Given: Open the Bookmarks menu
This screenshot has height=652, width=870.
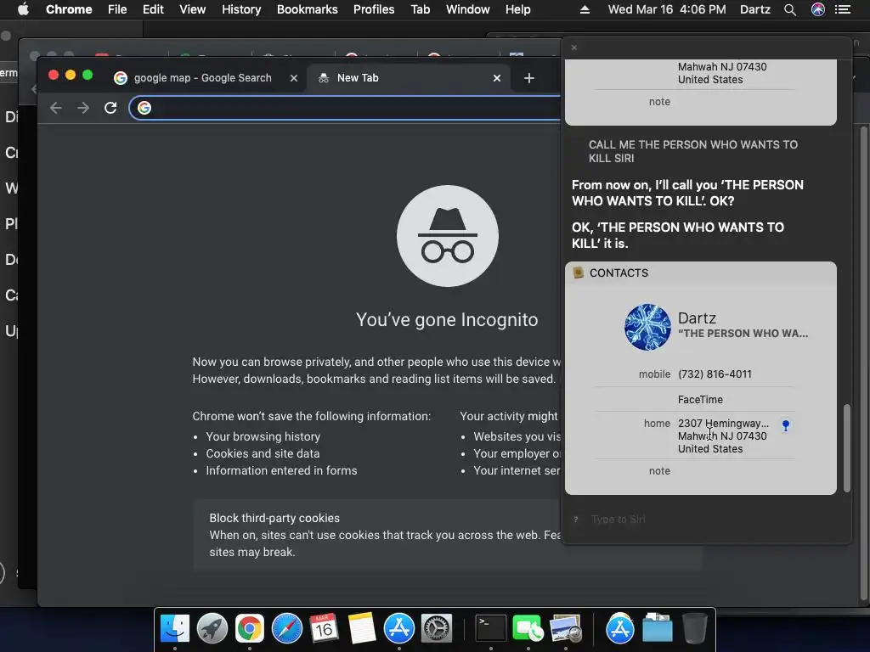Looking at the screenshot, I should tap(308, 9).
